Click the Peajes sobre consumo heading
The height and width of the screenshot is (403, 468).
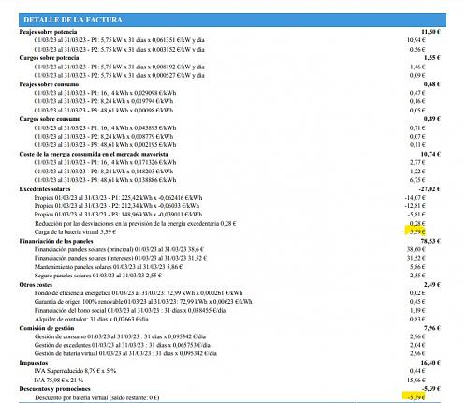click(49, 84)
